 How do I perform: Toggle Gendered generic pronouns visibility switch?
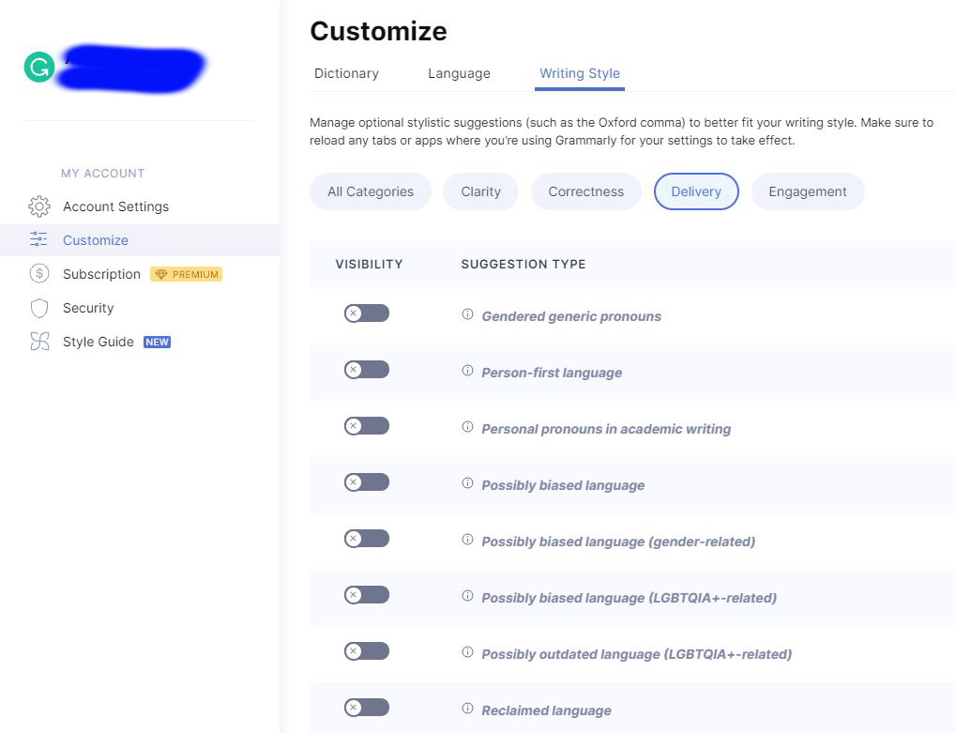click(367, 313)
